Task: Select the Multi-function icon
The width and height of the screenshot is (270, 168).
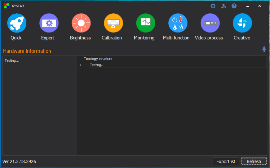Action: click(x=178, y=23)
